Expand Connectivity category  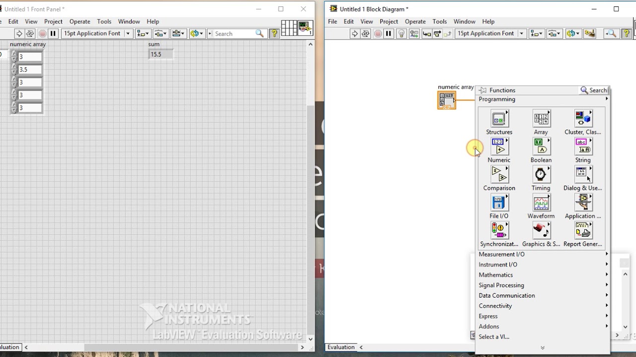point(543,306)
